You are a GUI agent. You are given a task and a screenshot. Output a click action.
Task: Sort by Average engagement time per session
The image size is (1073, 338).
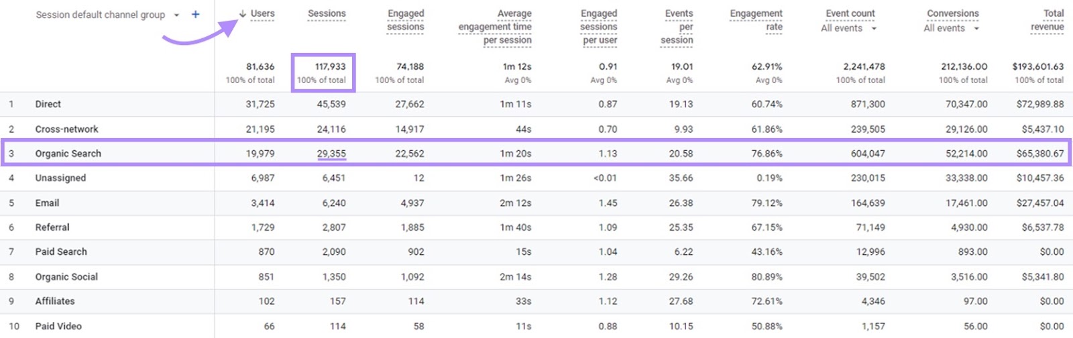(x=495, y=27)
